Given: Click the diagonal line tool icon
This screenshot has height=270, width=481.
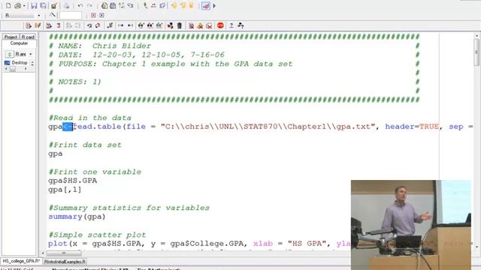Looking at the screenshot, I should click(53, 15).
